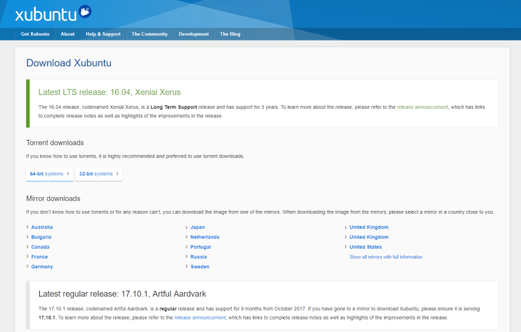The height and width of the screenshot is (332, 521).
Task: Open the 16.04 release announcement link
Action: click(422, 107)
